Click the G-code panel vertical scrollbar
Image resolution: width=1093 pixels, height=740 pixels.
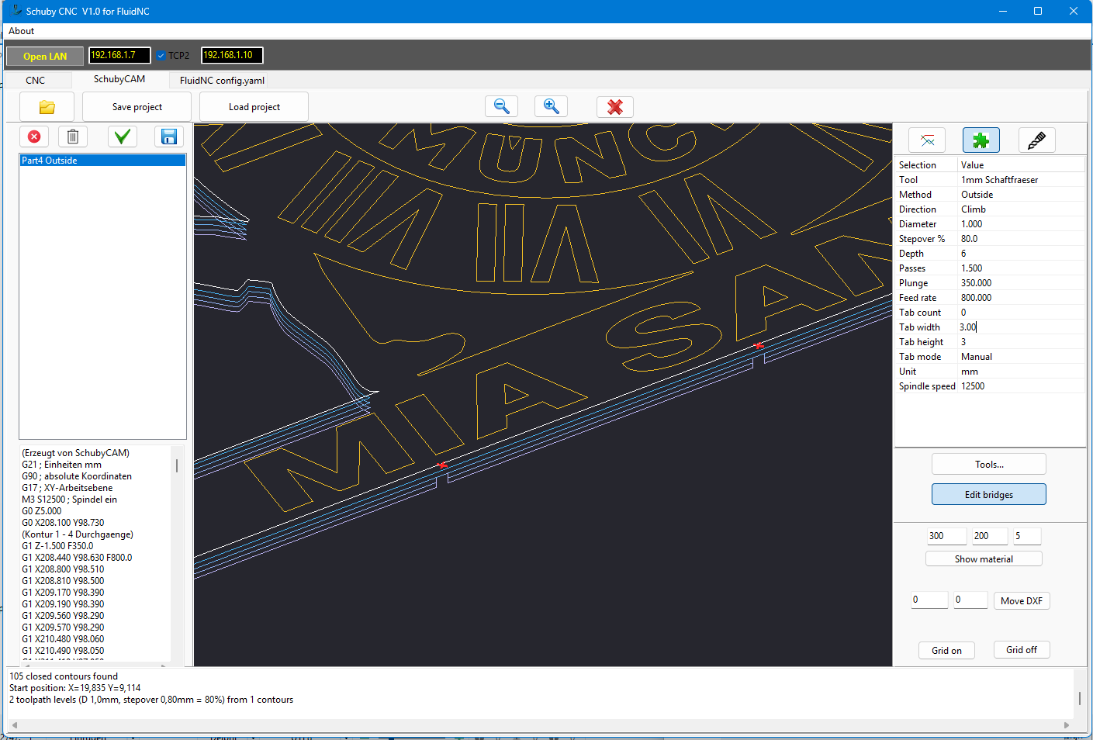pos(177,465)
